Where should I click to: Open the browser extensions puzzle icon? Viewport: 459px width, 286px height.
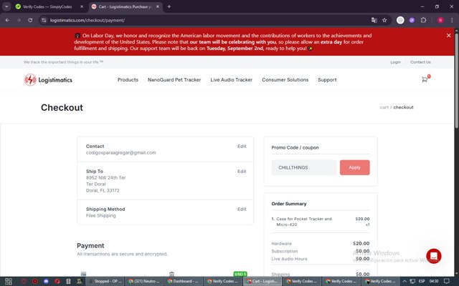(423, 20)
